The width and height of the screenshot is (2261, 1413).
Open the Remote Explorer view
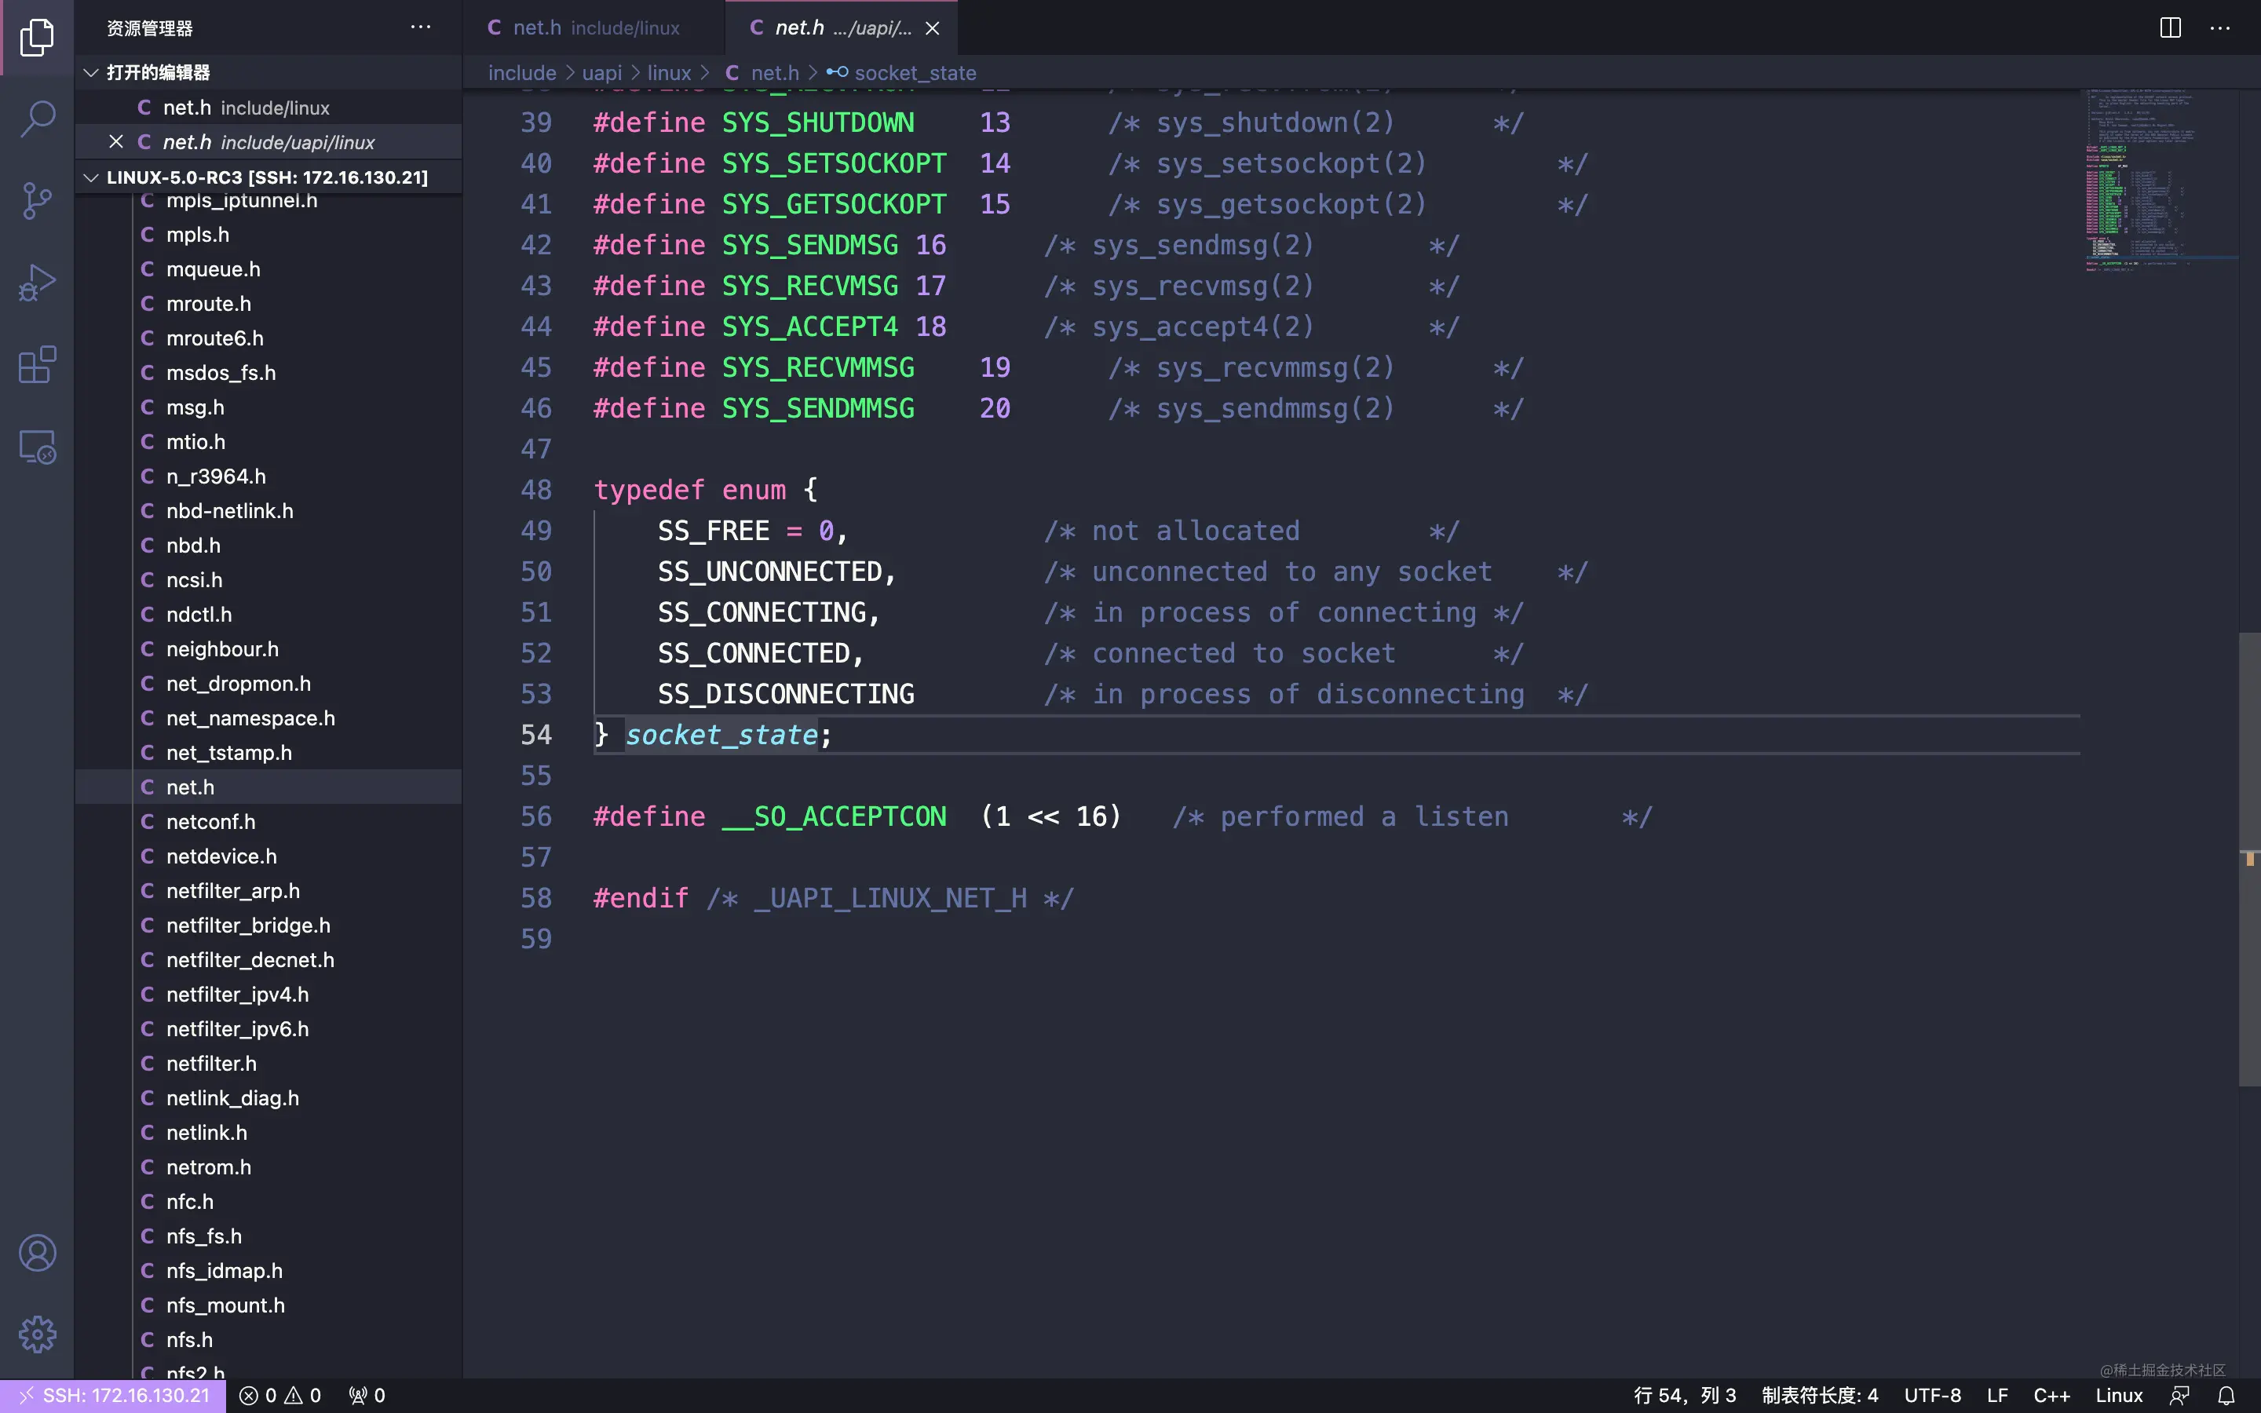(38, 447)
